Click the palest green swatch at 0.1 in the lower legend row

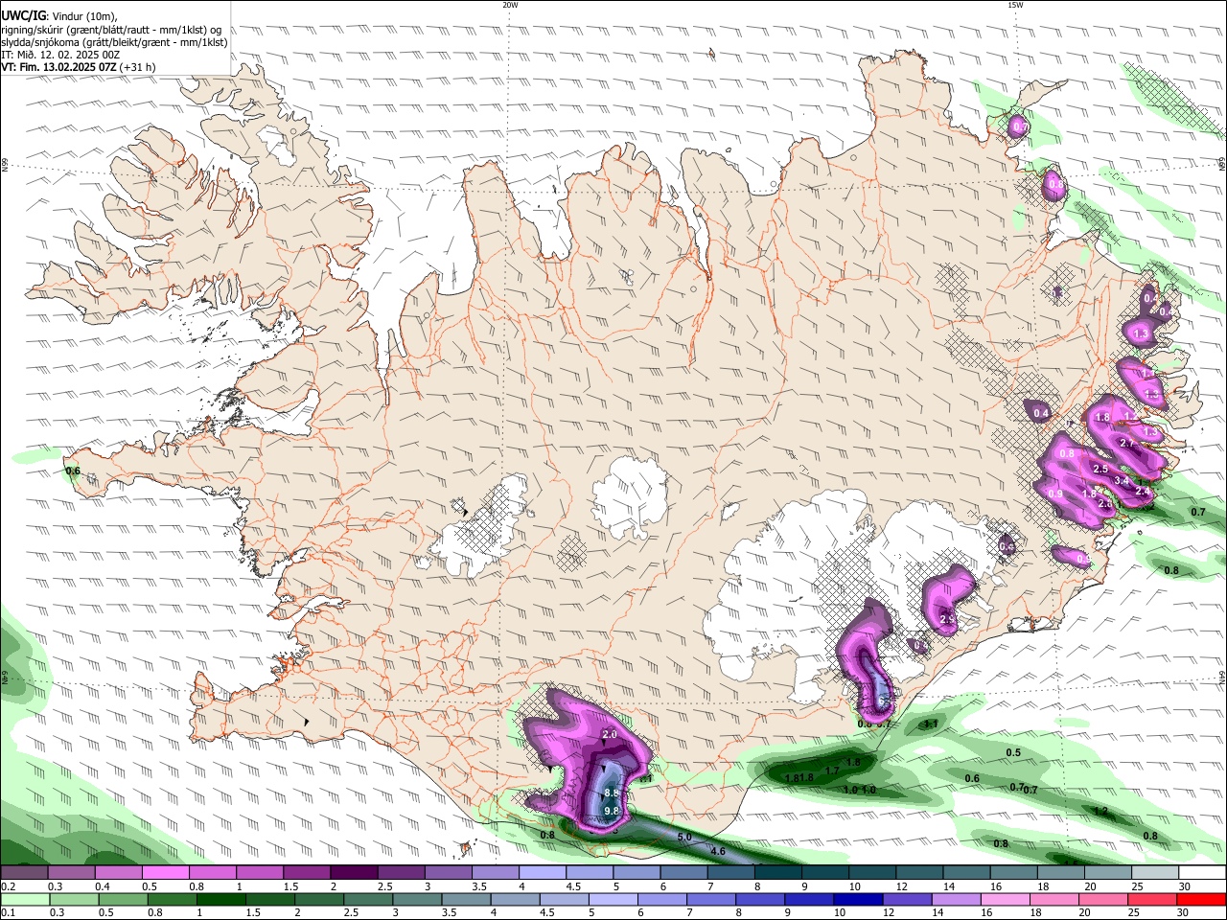point(24,899)
